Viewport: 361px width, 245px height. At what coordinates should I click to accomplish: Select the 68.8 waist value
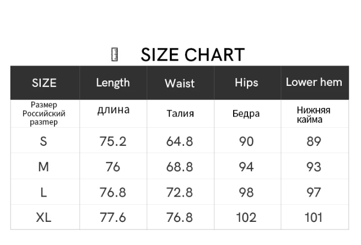(x=180, y=166)
